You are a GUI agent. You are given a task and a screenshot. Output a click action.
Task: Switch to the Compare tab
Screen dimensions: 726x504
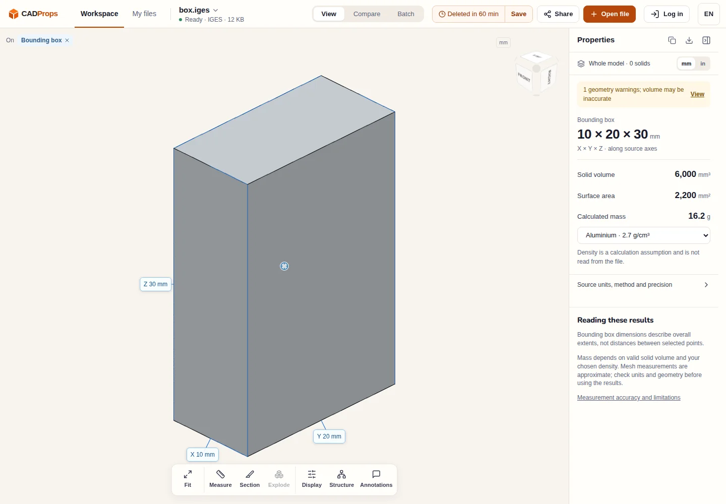pos(367,14)
